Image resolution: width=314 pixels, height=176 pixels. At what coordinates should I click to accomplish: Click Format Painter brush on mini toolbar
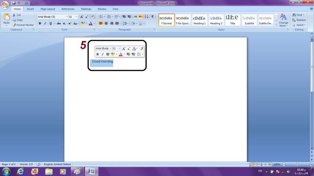tap(141, 49)
